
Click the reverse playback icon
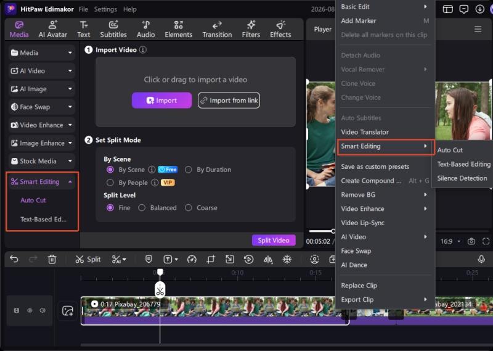249,259
